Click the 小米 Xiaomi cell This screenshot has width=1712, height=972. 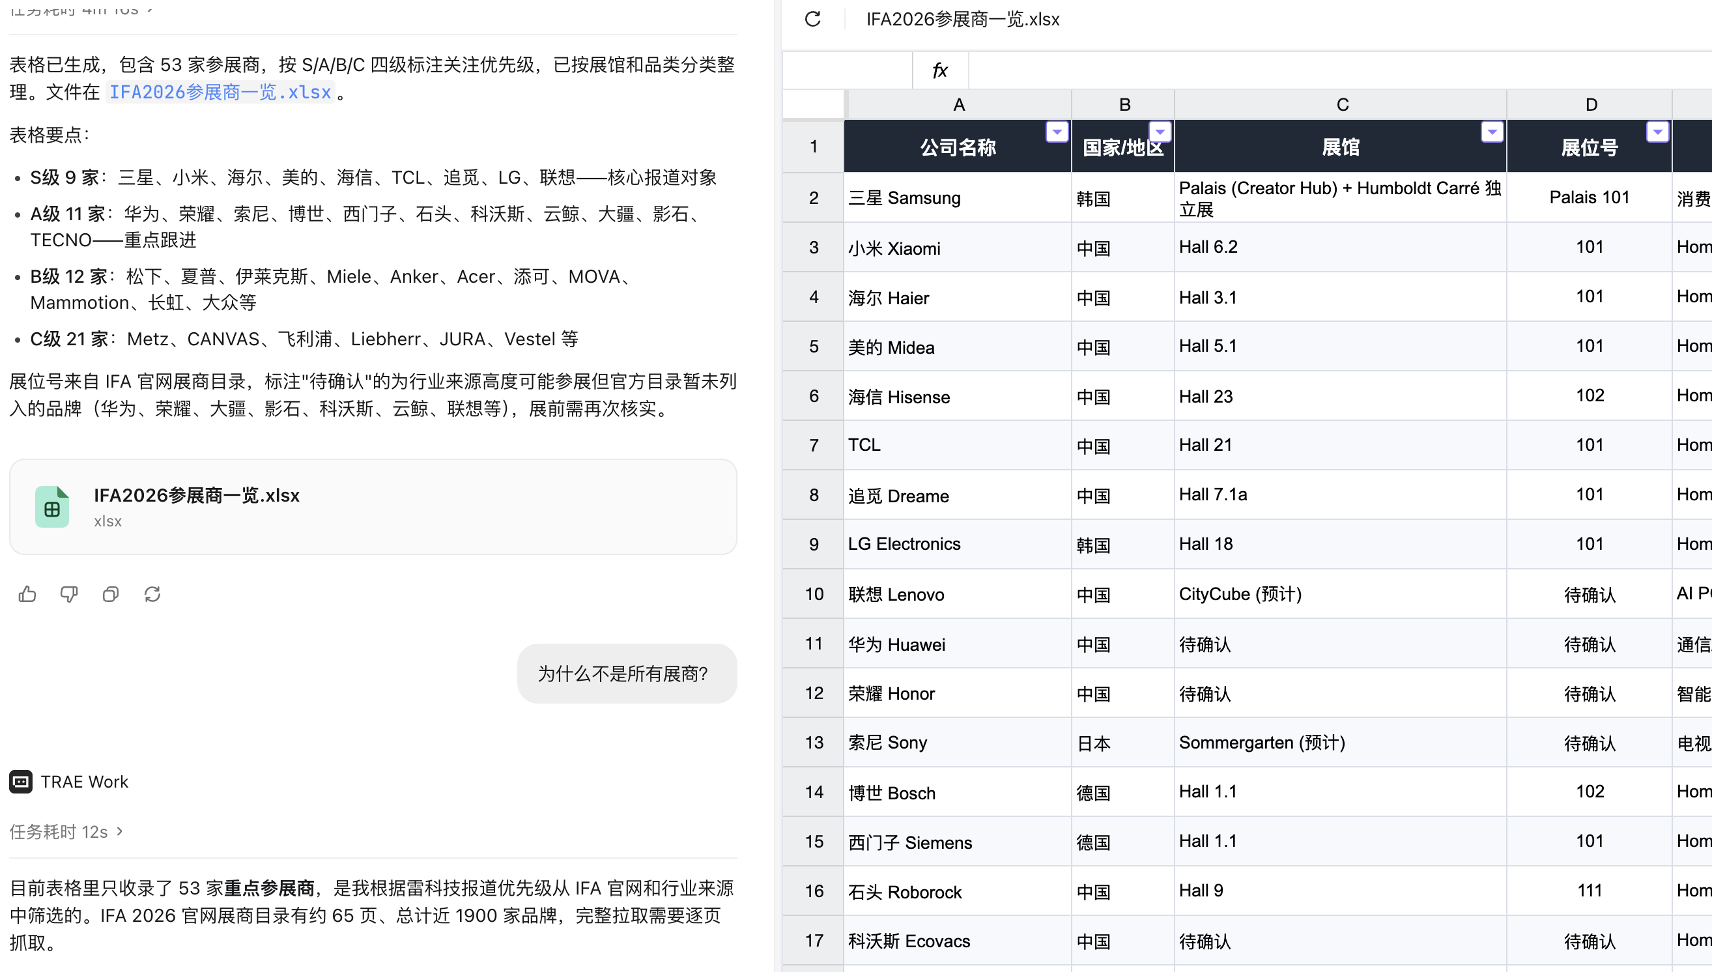958,248
